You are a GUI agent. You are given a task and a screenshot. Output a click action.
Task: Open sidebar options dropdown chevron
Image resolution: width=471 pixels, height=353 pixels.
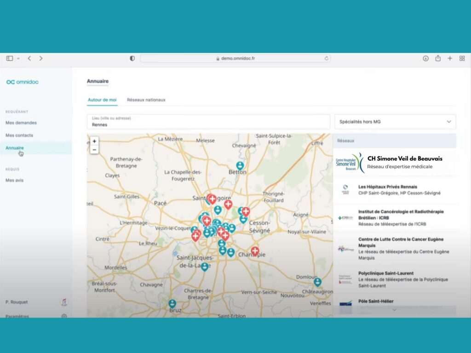(x=18, y=58)
